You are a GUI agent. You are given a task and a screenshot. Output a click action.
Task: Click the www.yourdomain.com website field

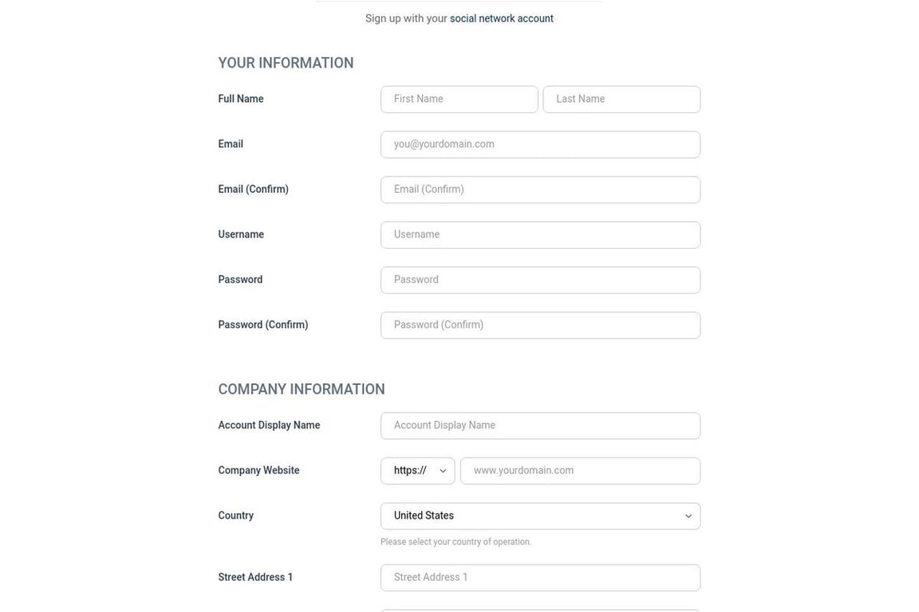(580, 471)
